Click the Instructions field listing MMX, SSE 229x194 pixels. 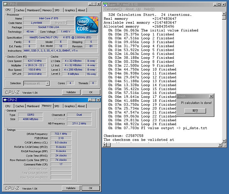[x=61, y=50]
